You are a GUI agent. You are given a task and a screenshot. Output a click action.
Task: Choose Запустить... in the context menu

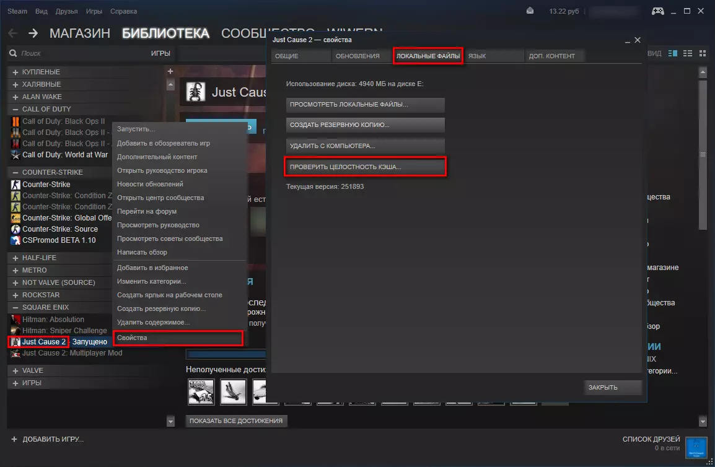pyautogui.click(x=179, y=129)
